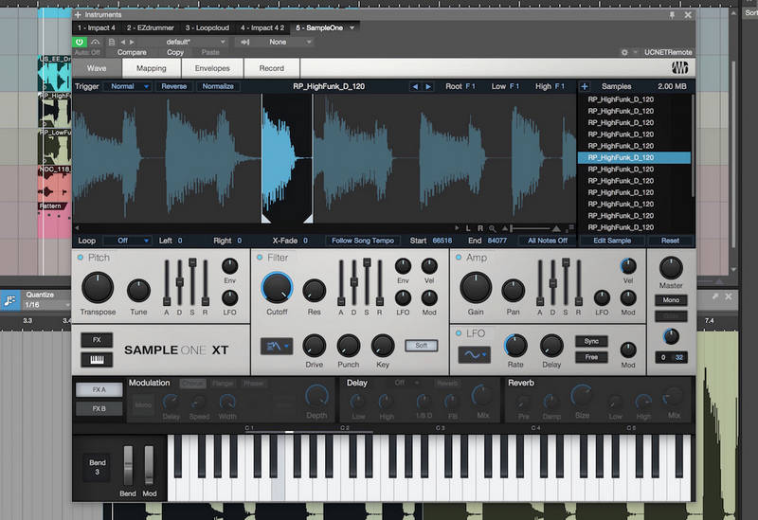Click the green plugin power button
Screen dimensions: 758x520
point(81,42)
